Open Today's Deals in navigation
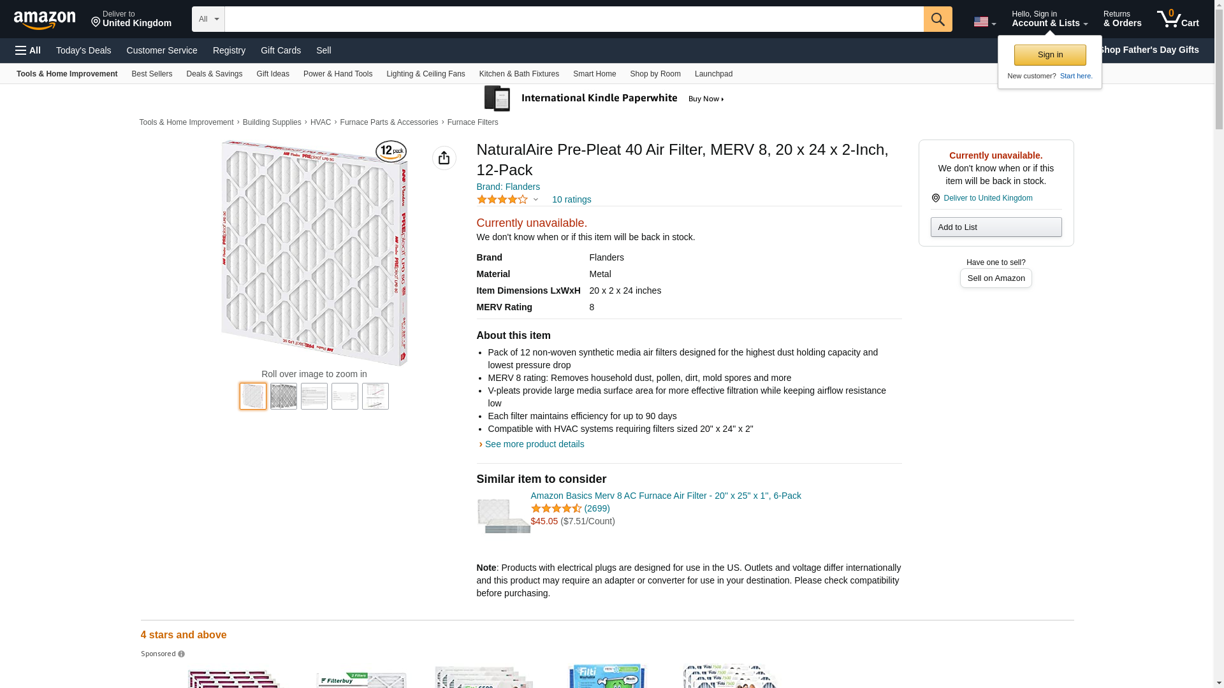1224x688 pixels. coord(83,50)
